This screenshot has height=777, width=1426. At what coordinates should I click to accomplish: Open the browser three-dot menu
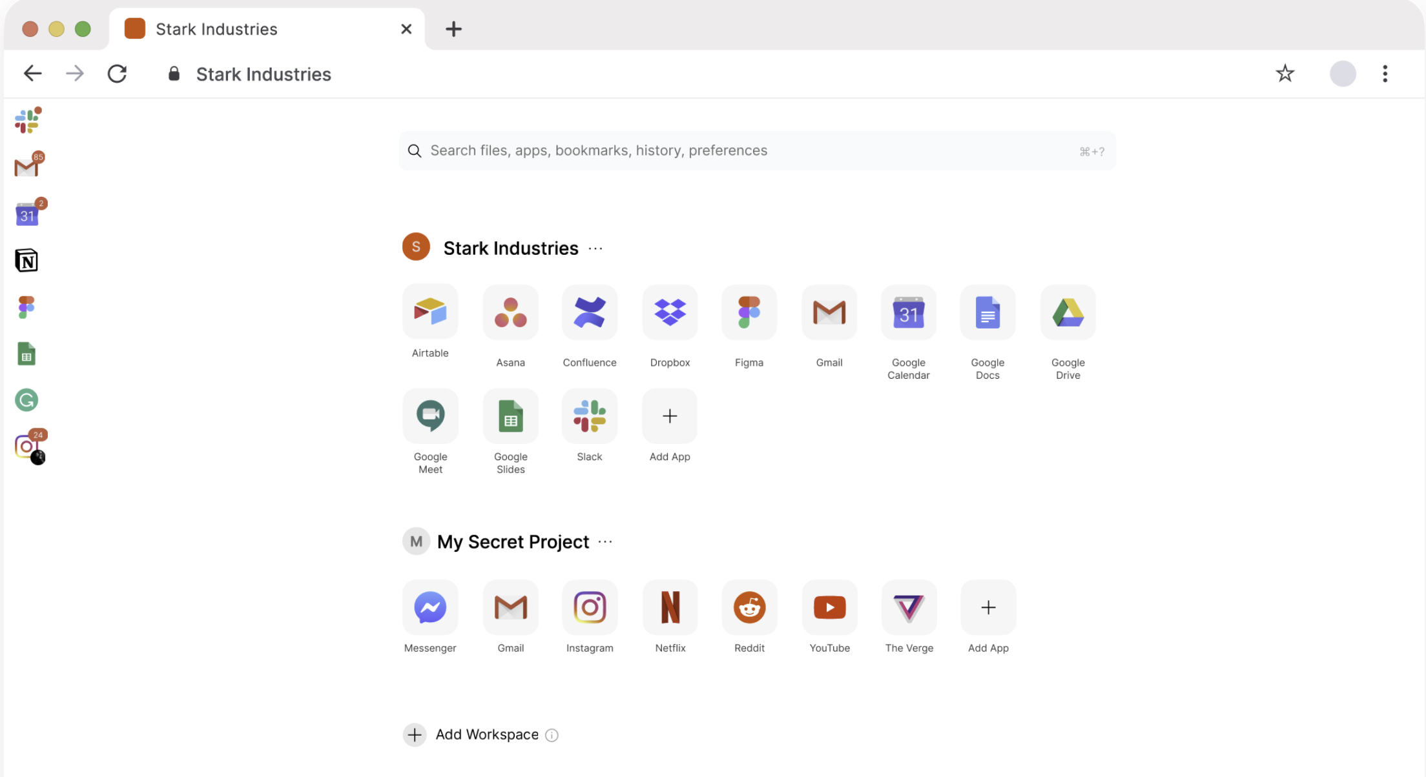point(1385,74)
